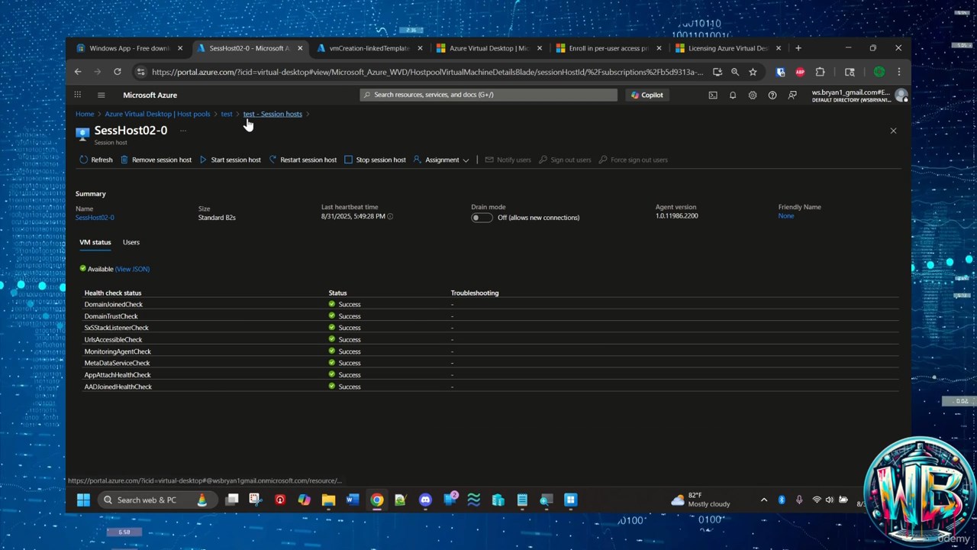Open the SessHost02-0 name link

95,218
